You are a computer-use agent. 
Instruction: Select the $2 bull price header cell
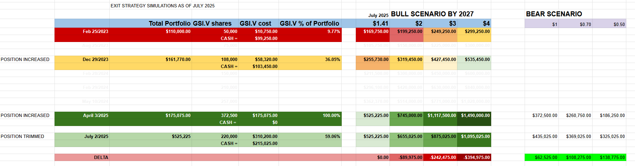(407, 23)
